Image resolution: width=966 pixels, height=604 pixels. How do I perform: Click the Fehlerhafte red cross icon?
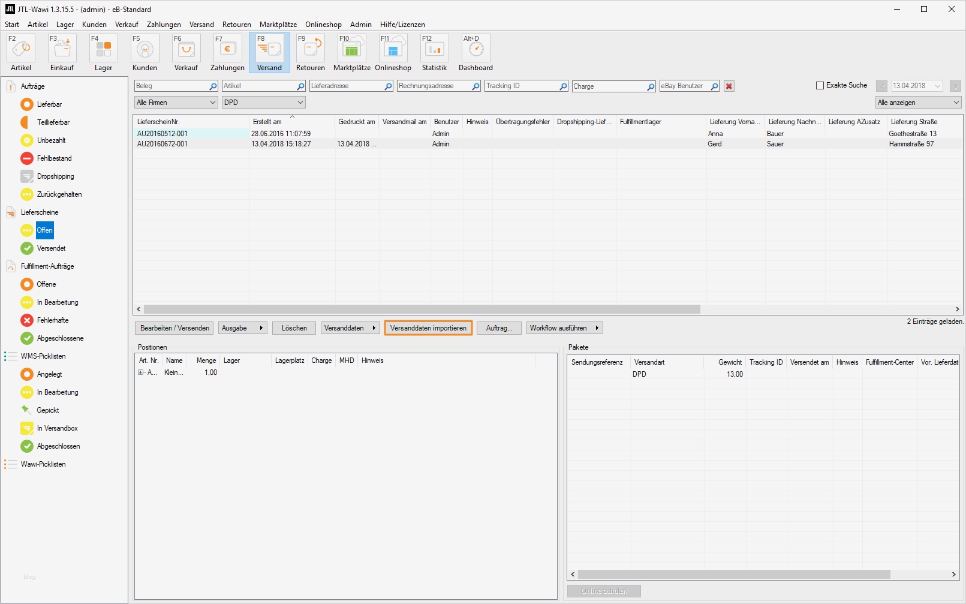27,320
